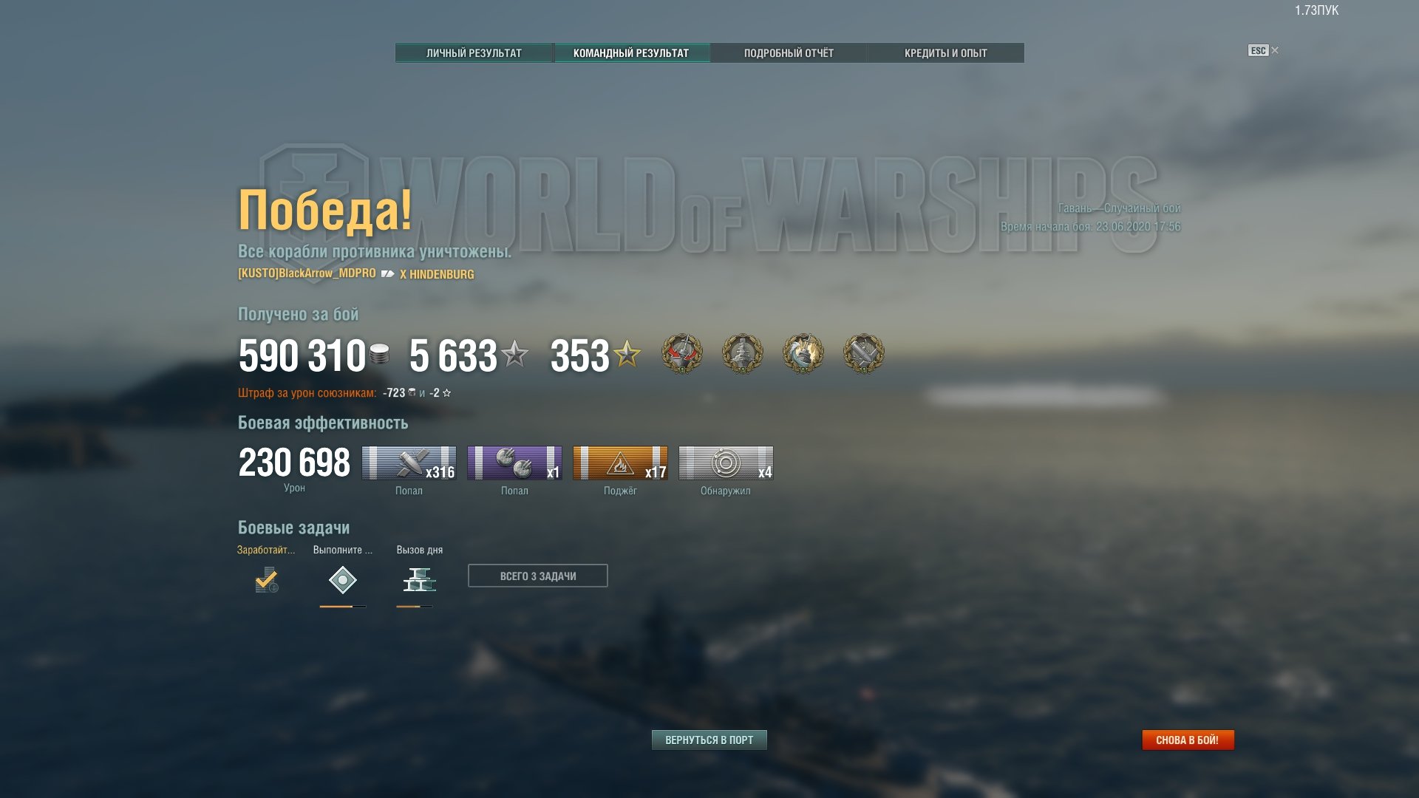Click the Выполните mission diamond icon
Screen dimensions: 1419x798
pyautogui.click(x=342, y=580)
